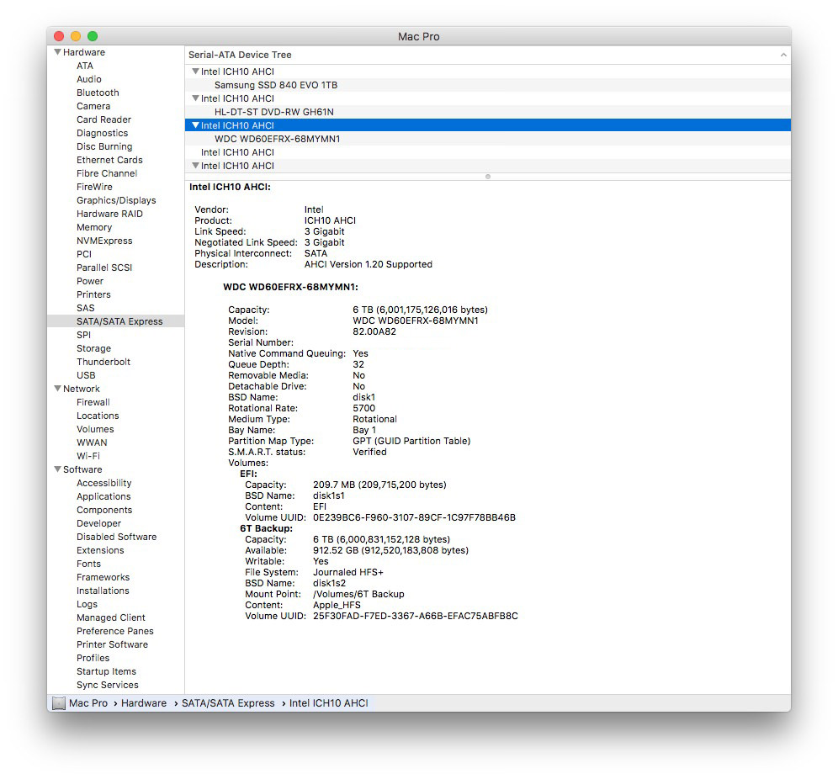Select Startup Items under Software

[x=106, y=671]
